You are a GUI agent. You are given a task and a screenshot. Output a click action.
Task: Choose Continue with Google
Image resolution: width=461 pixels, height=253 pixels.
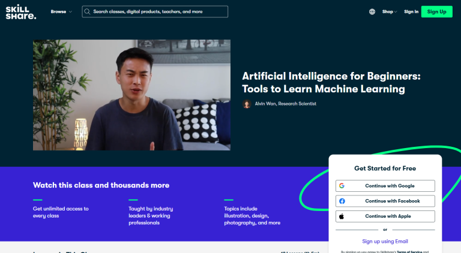tap(385, 186)
